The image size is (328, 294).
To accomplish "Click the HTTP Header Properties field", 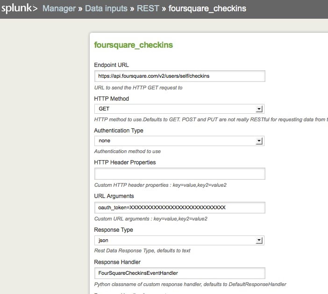I will click(x=180, y=174).
